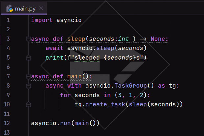Click line number 7 in gutter
The width and height of the screenshot is (204, 136).
(8, 76)
